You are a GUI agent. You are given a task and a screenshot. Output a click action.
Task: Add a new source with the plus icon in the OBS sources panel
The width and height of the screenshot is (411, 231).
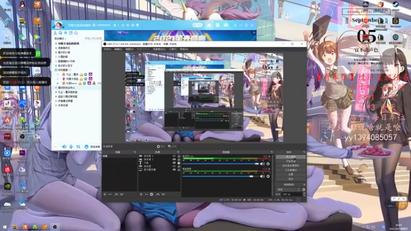[x=141, y=195]
